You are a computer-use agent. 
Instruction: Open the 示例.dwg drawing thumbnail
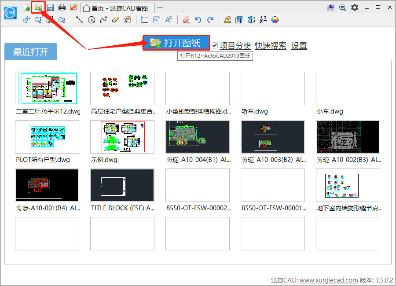pyautogui.click(x=122, y=136)
